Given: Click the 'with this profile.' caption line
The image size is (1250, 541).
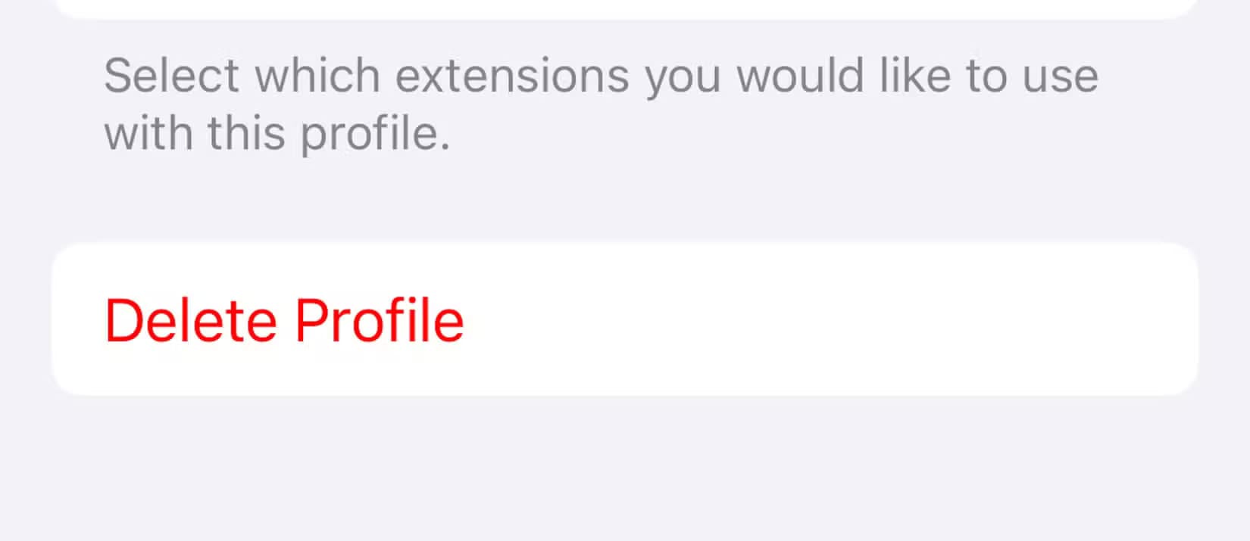Looking at the screenshot, I should 277,133.
